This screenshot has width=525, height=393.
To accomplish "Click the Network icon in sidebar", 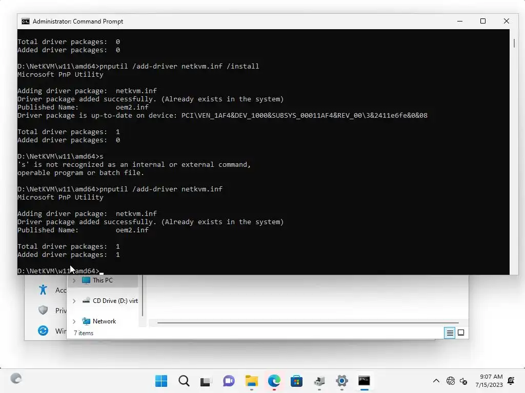I will tap(86, 321).
